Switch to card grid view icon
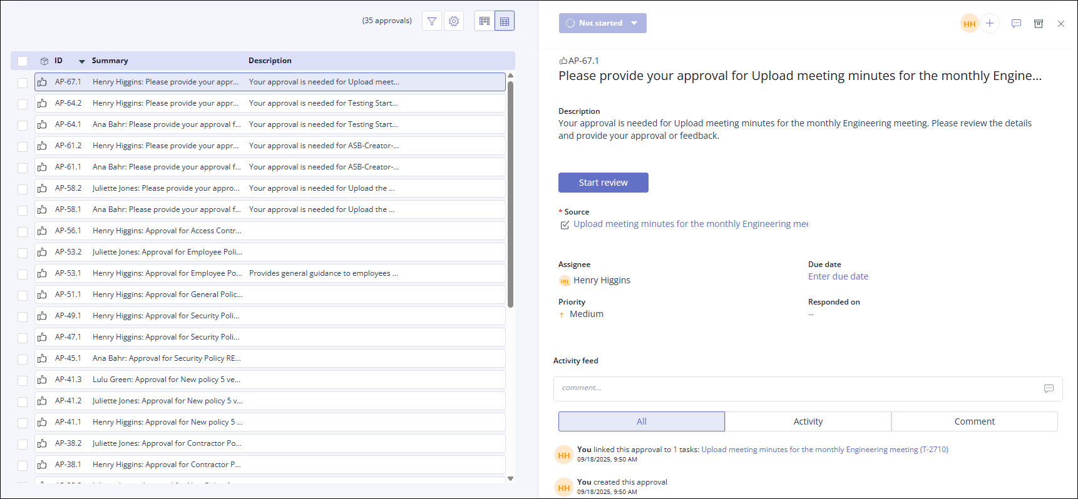 (485, 21)
